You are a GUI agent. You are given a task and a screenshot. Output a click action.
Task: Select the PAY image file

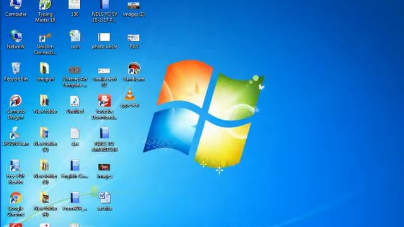tap(134, 40)
